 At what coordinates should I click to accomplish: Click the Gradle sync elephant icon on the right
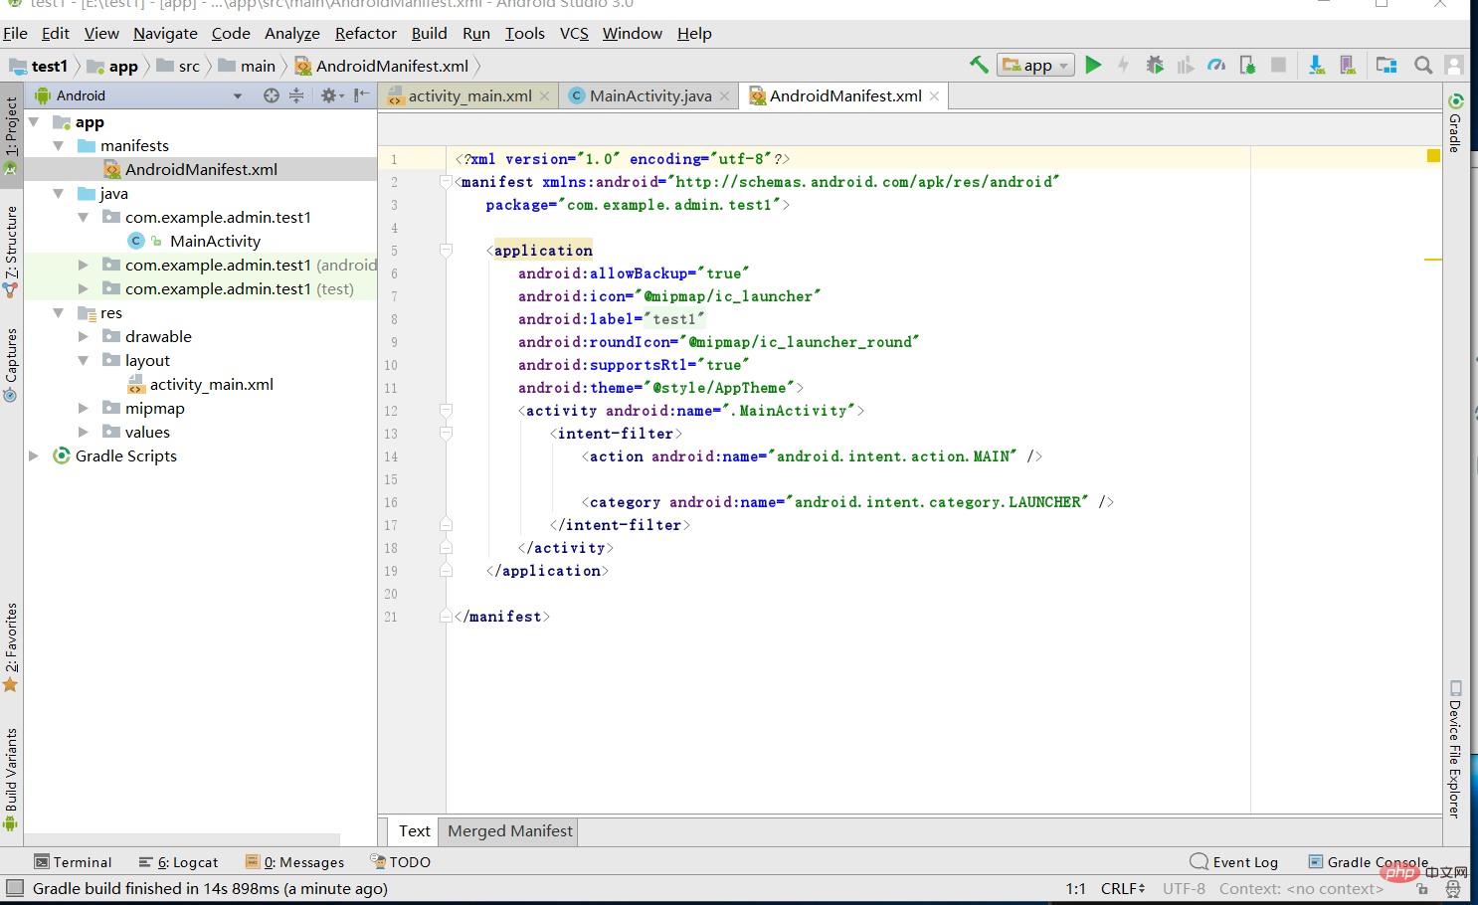tap(1455, 100)
